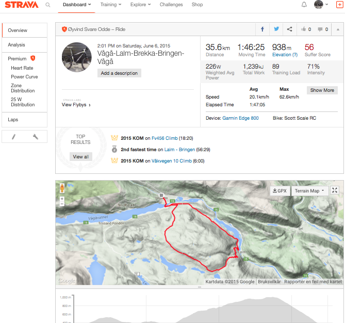Click the generic share icon
The image size is (345, 323).
(x=290, y=29)
